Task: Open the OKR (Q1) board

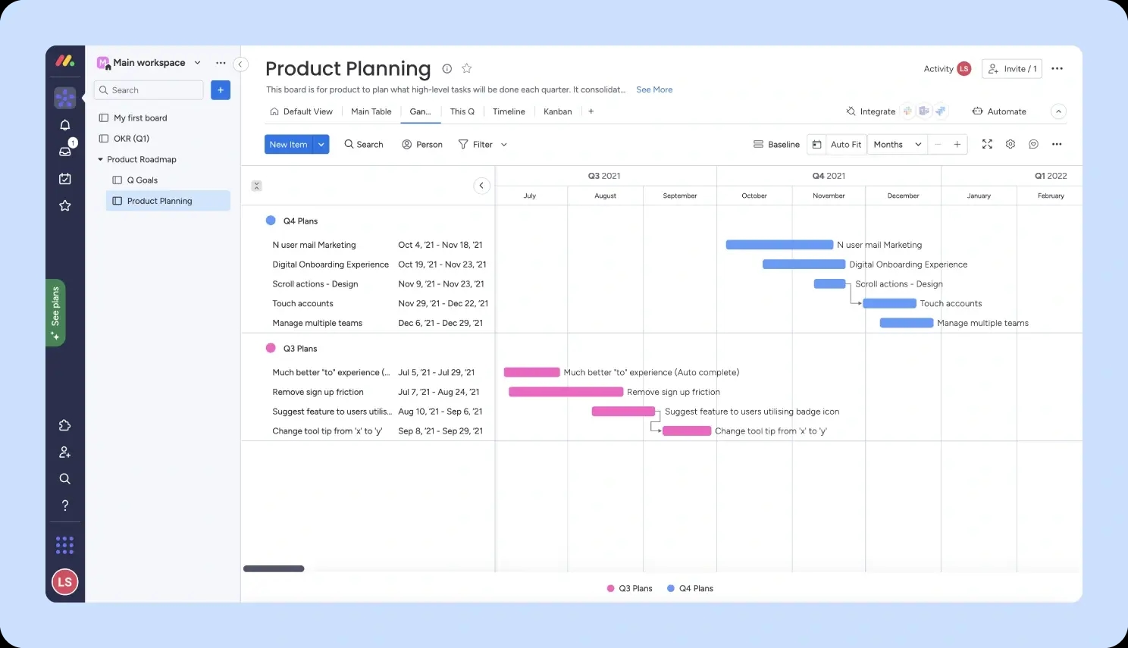Action: [131, 139]
